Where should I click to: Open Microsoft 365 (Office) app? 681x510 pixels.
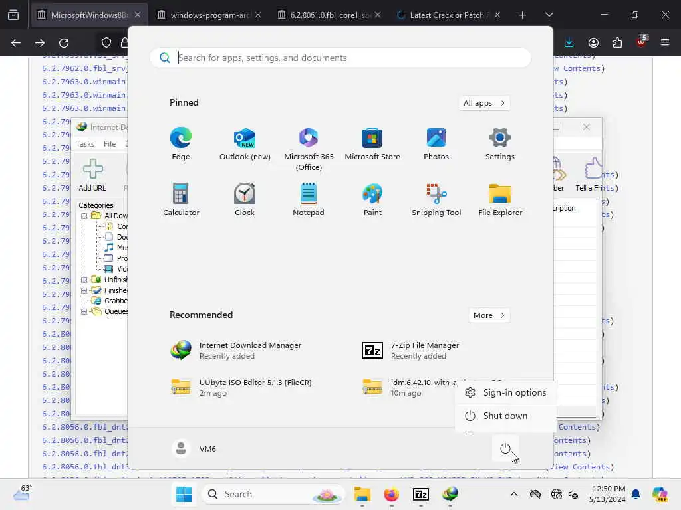click(309, 149)
